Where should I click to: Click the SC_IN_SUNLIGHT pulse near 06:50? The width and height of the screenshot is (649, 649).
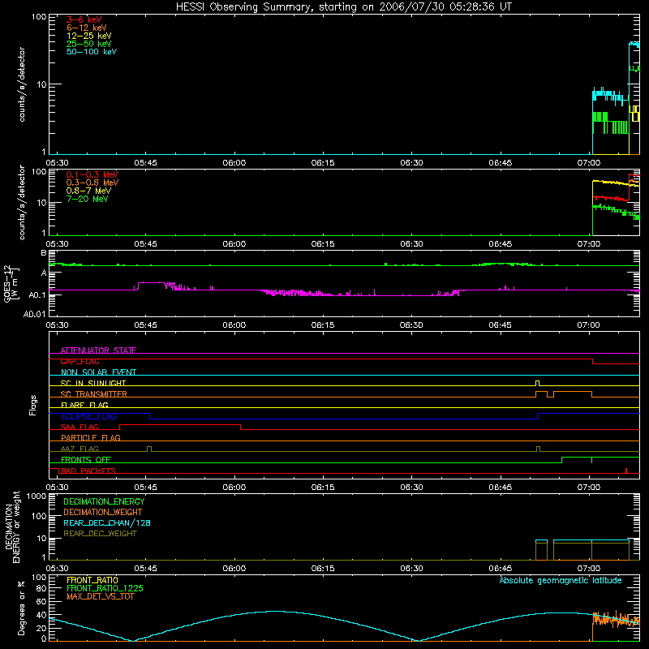click(538, 383)
